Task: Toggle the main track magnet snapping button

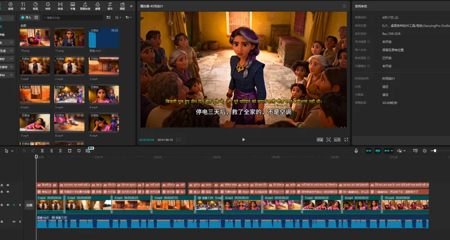Action: point(368,151)
